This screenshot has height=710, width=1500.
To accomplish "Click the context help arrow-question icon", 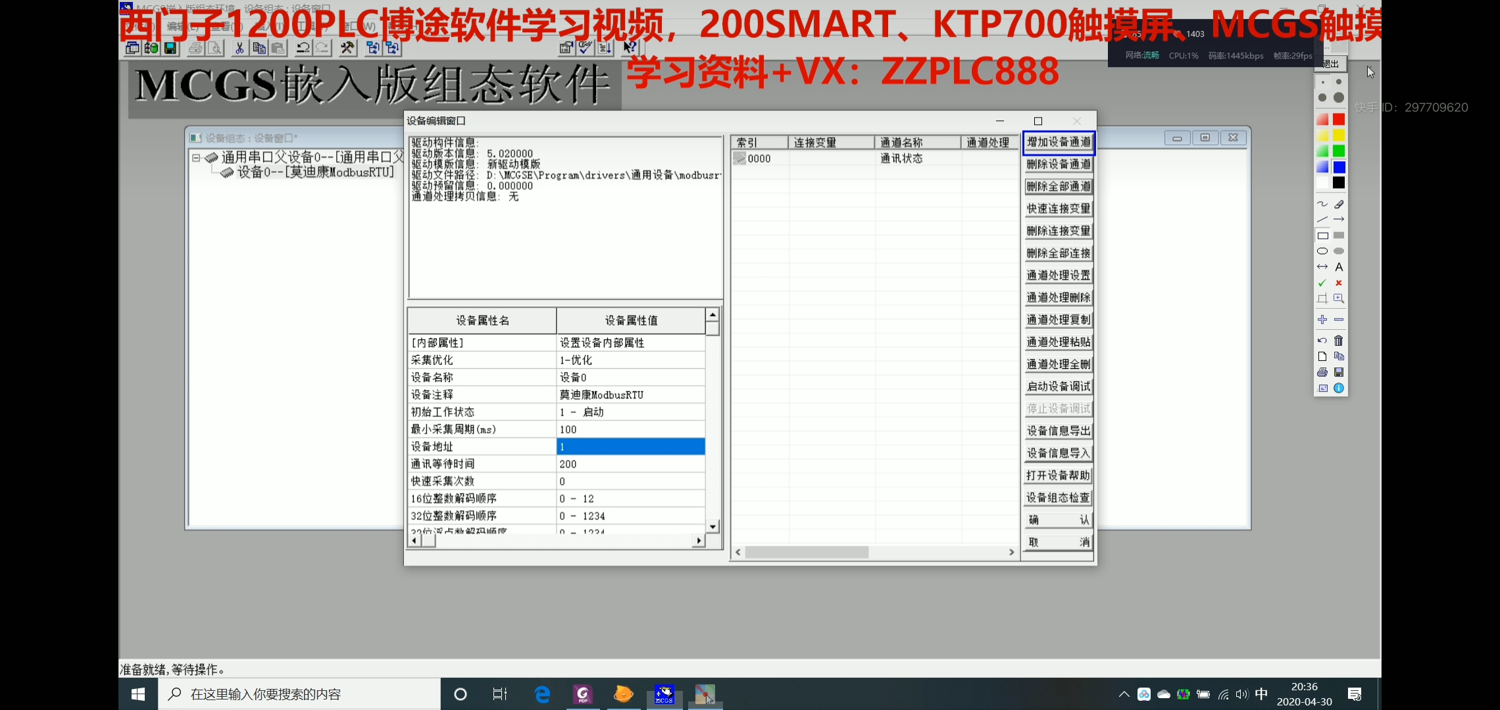I will tap(630, 47).
